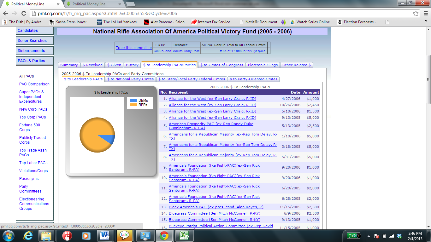Open Top Corp PACs link
431x242 pixels.
coord(32,117)
